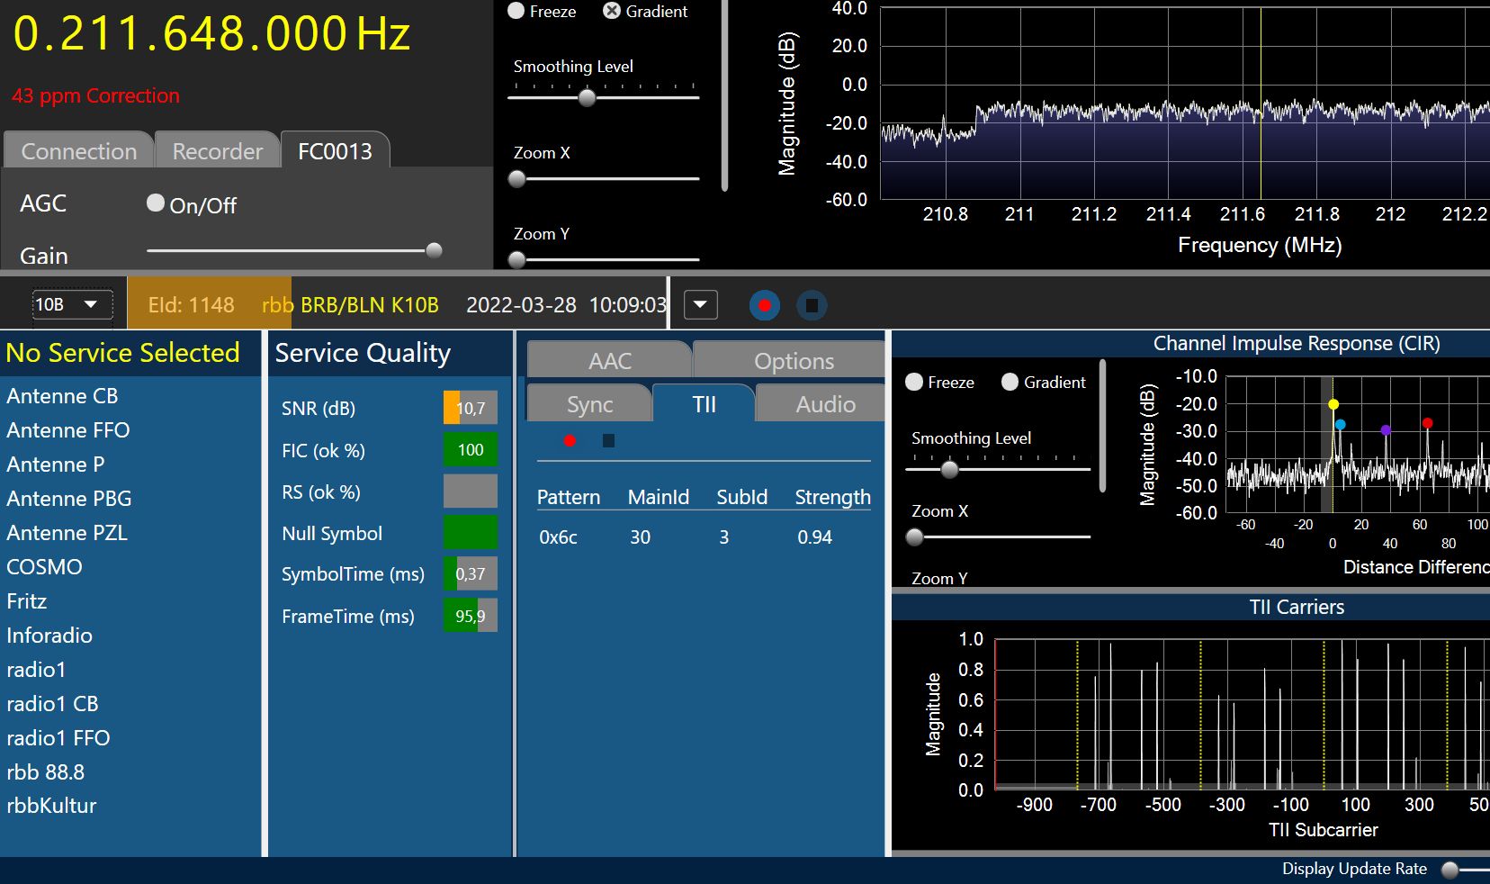Enable Freeze in the CIR panel

(x=914, y=382)
